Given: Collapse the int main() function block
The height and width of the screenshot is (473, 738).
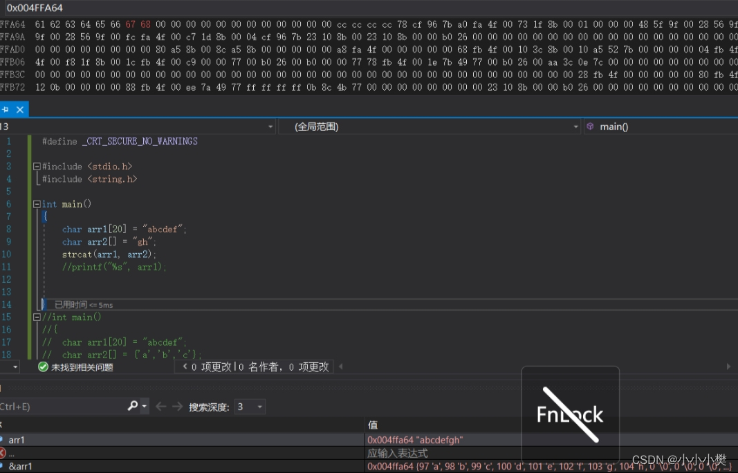Looking at the screenshot, I should 37,204.
